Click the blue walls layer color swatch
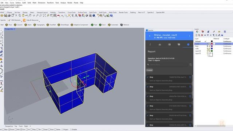The image size is (233, 131). 212,48
